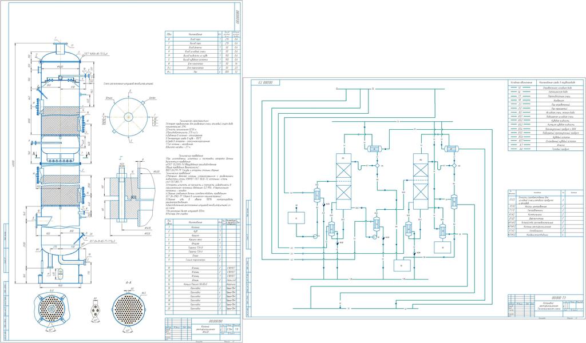The width and height of the screenshot is (586, 343).
Task: Select the Б-Б section view with support legs
Action: coord(52,309)
